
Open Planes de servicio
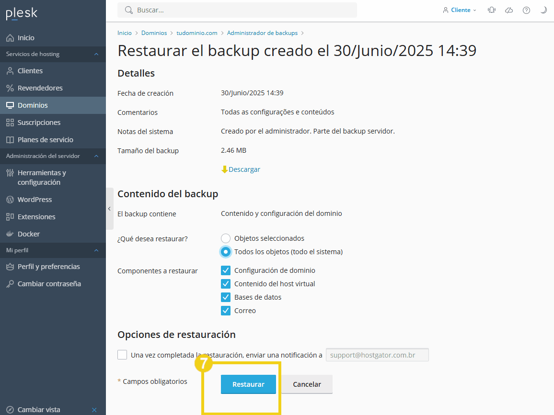pyautogui.click(x=53, y=140)
